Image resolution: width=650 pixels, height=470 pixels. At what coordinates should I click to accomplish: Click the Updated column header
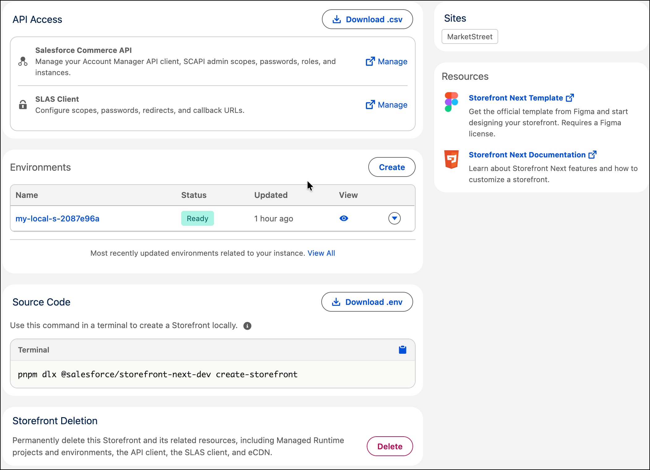[271, 195]
